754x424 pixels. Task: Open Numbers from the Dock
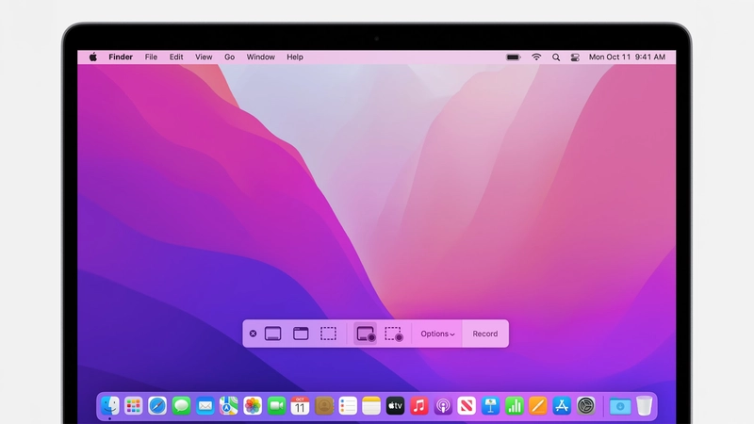pyautogui.click(x=514, y=406)
